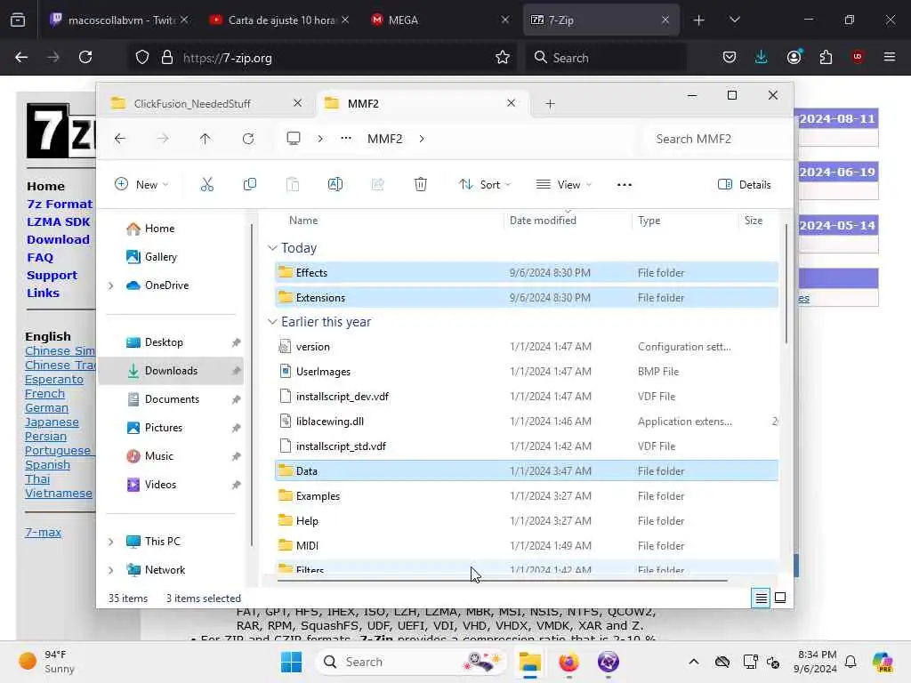Select Japanese language link

(x=52, y=422)
